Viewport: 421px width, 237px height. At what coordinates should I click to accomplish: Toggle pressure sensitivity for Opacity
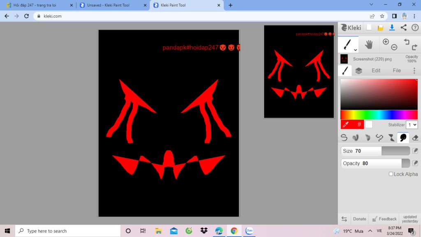coord(415,163)
